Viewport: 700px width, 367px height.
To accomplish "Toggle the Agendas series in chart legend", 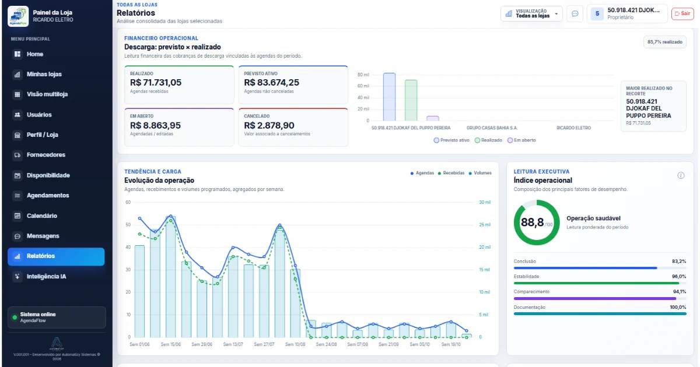I will pos(422,173).
